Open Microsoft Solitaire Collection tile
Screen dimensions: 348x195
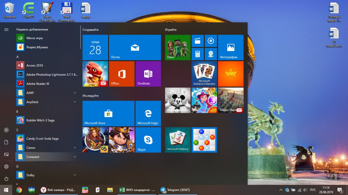(204, 74)
